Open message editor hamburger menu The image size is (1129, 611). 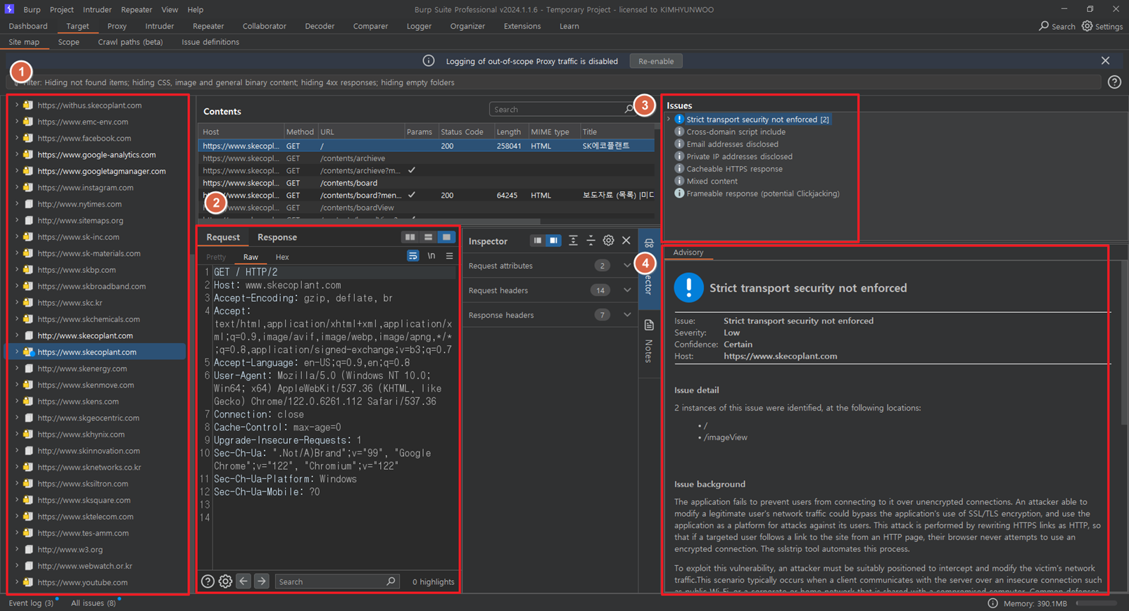click(449, 257)
